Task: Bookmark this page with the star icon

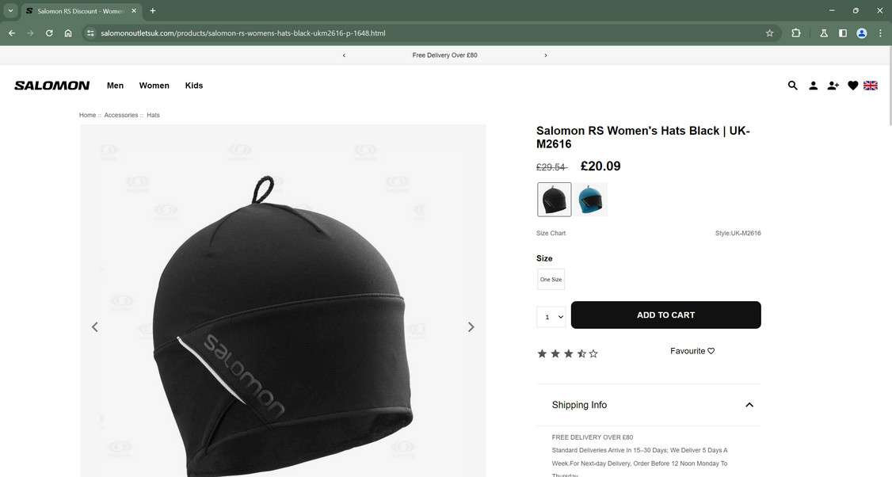Action: (x=769, y=33)
